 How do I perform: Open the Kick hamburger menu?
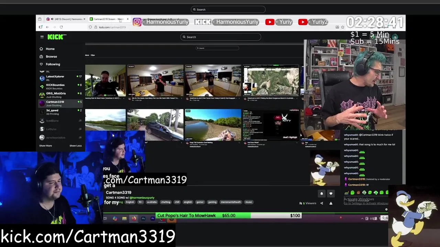[x=42, y=37]
